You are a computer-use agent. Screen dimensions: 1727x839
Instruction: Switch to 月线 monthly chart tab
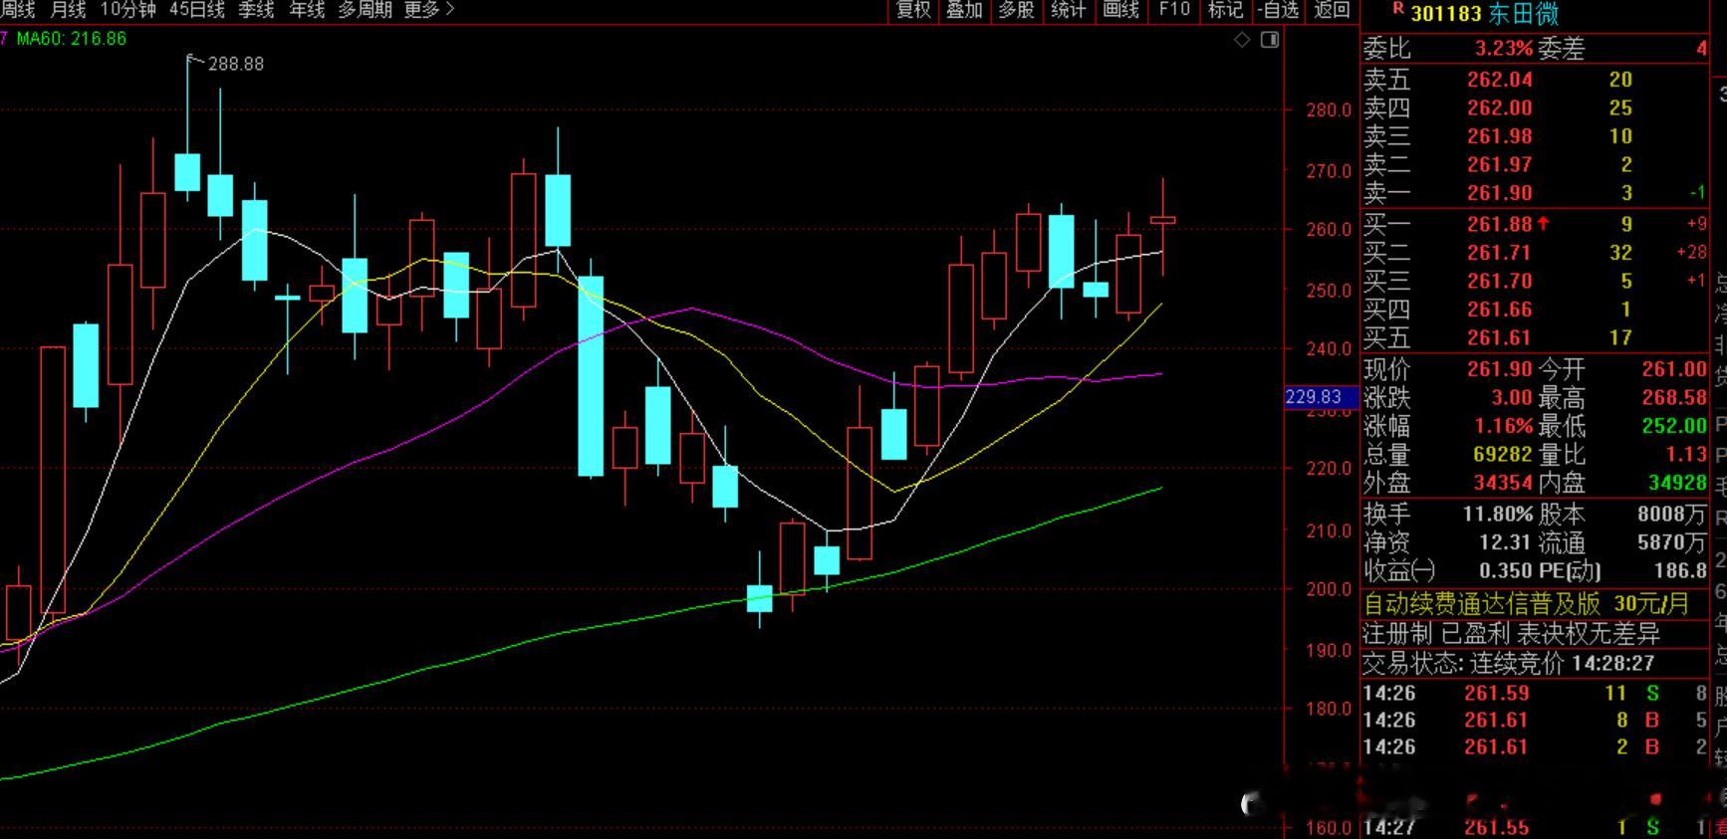tap(68, 10)
